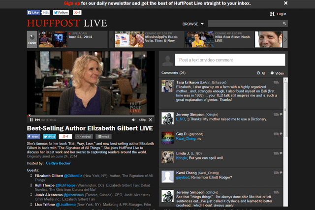315x210 pixels.
Task: Follow HuffPost Live on Twitter
Action: [x=61, y=12]
